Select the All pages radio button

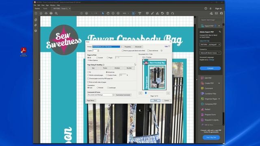88,58
